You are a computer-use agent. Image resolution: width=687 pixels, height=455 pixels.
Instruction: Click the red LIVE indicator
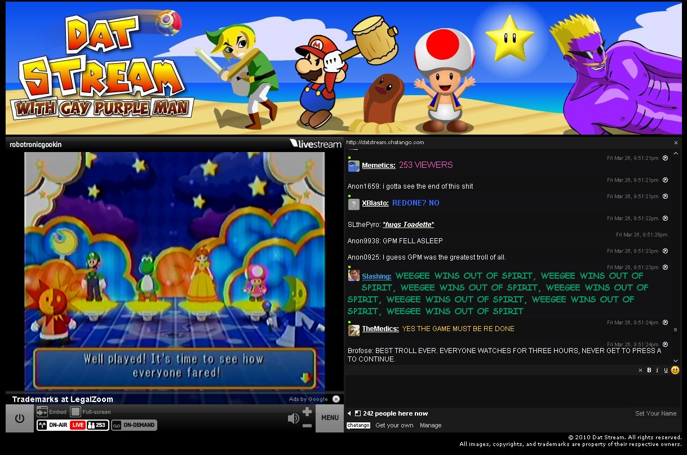coord(78,425)
